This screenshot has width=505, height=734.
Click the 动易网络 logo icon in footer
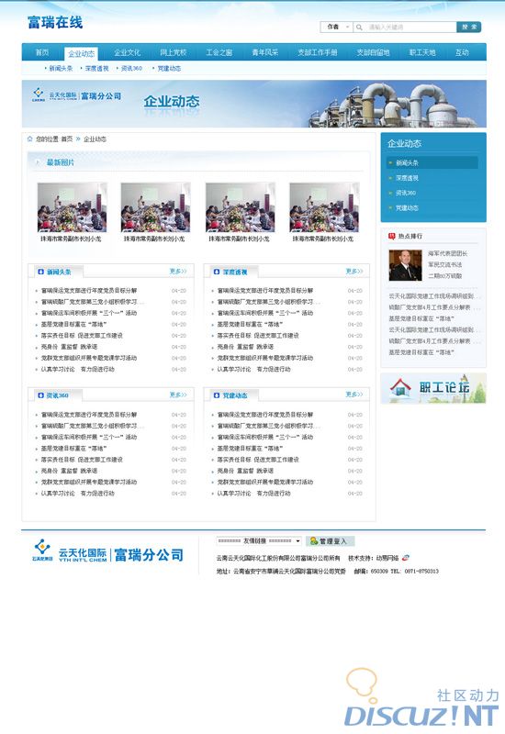pyautogui.click(x=405, y=558)
